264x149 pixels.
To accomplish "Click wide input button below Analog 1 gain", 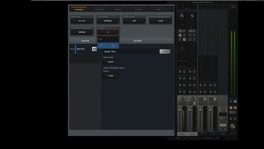I will [x=182, y=31].
